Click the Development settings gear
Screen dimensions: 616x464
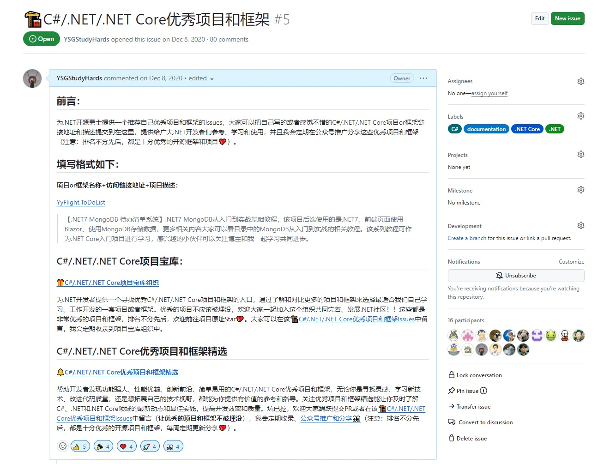click(x=580, y=225)
